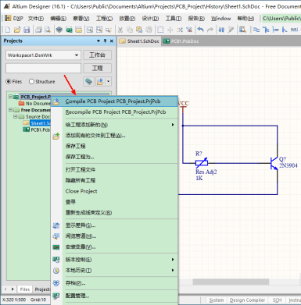Expand the 给工程添加新的(N) submenu arrow
Screen dimensions: 301x305
pos(173,125)
